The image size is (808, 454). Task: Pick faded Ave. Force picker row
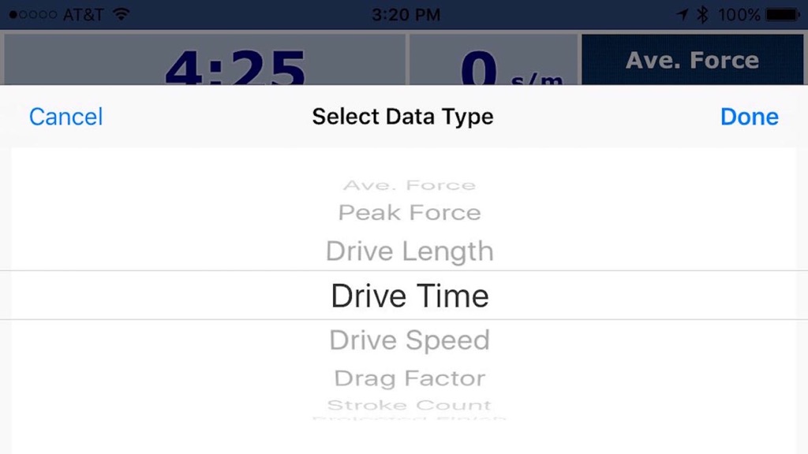[x=410, y=184]
